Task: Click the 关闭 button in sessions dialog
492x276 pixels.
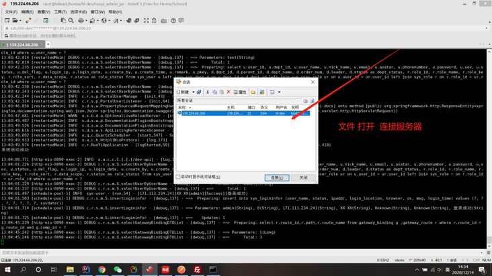Action: [x=303, y=178]
